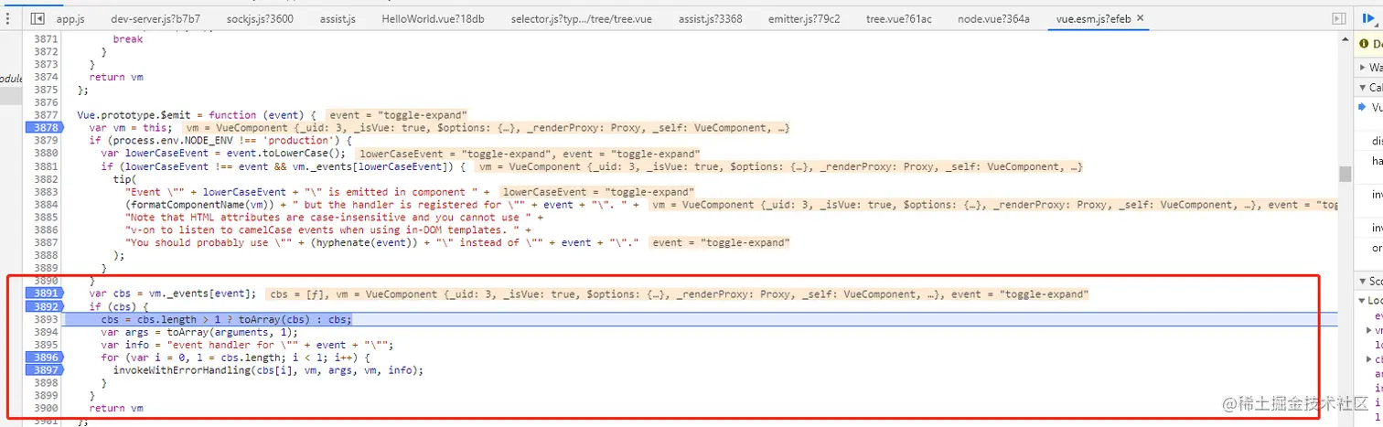Click the 'var vm = this' line
1383x427 pixels.
click(x=131, y=128)
